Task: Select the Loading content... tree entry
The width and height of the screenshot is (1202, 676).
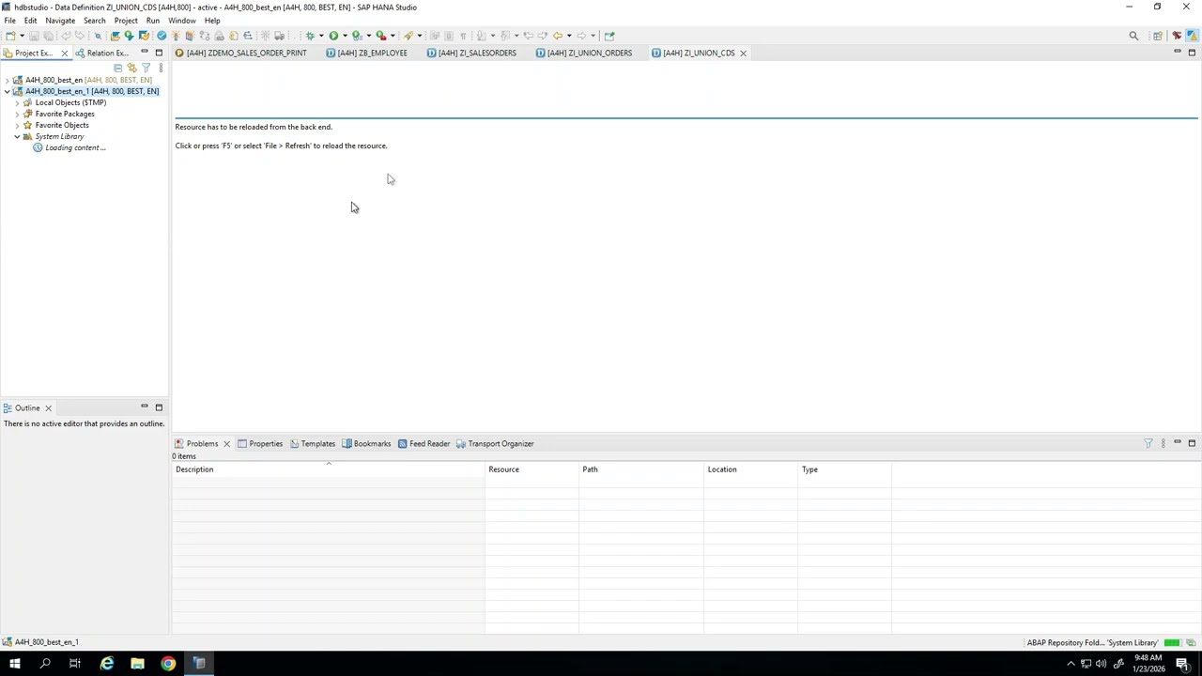Action: (x=75, y=147)
